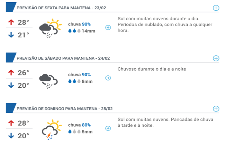Click raindrop icons beside 8mm
The image size is (225, 145).
(74, 81)
